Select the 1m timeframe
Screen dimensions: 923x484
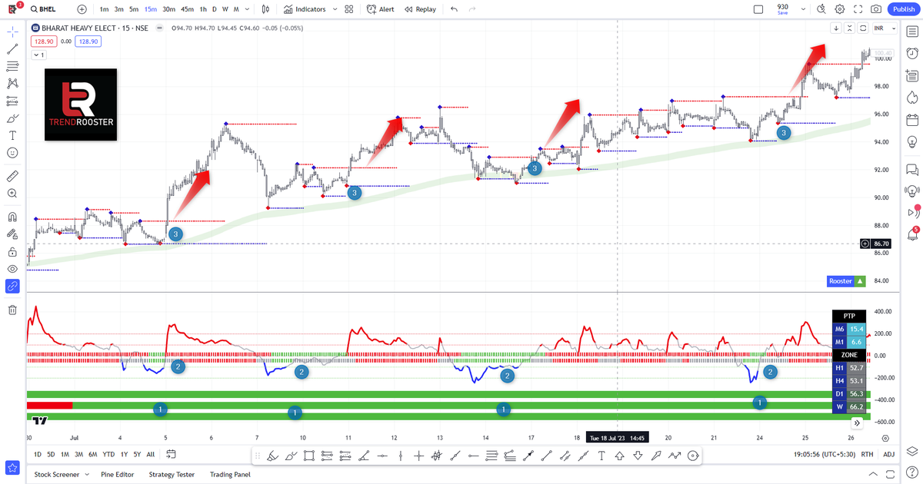pos(104,9)
